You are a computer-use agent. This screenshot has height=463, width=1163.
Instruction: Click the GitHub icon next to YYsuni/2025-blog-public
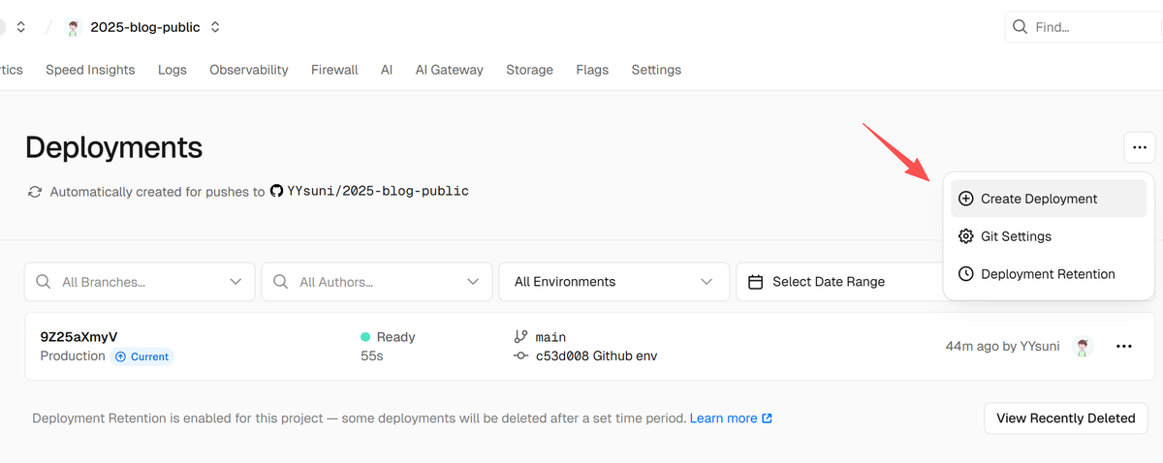276,192
